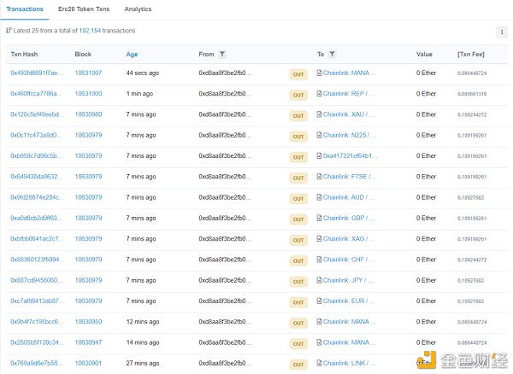Click contract icon beside Chainlink: AUD
Screen dimensions: 513x374
click(x=319, y=197)
